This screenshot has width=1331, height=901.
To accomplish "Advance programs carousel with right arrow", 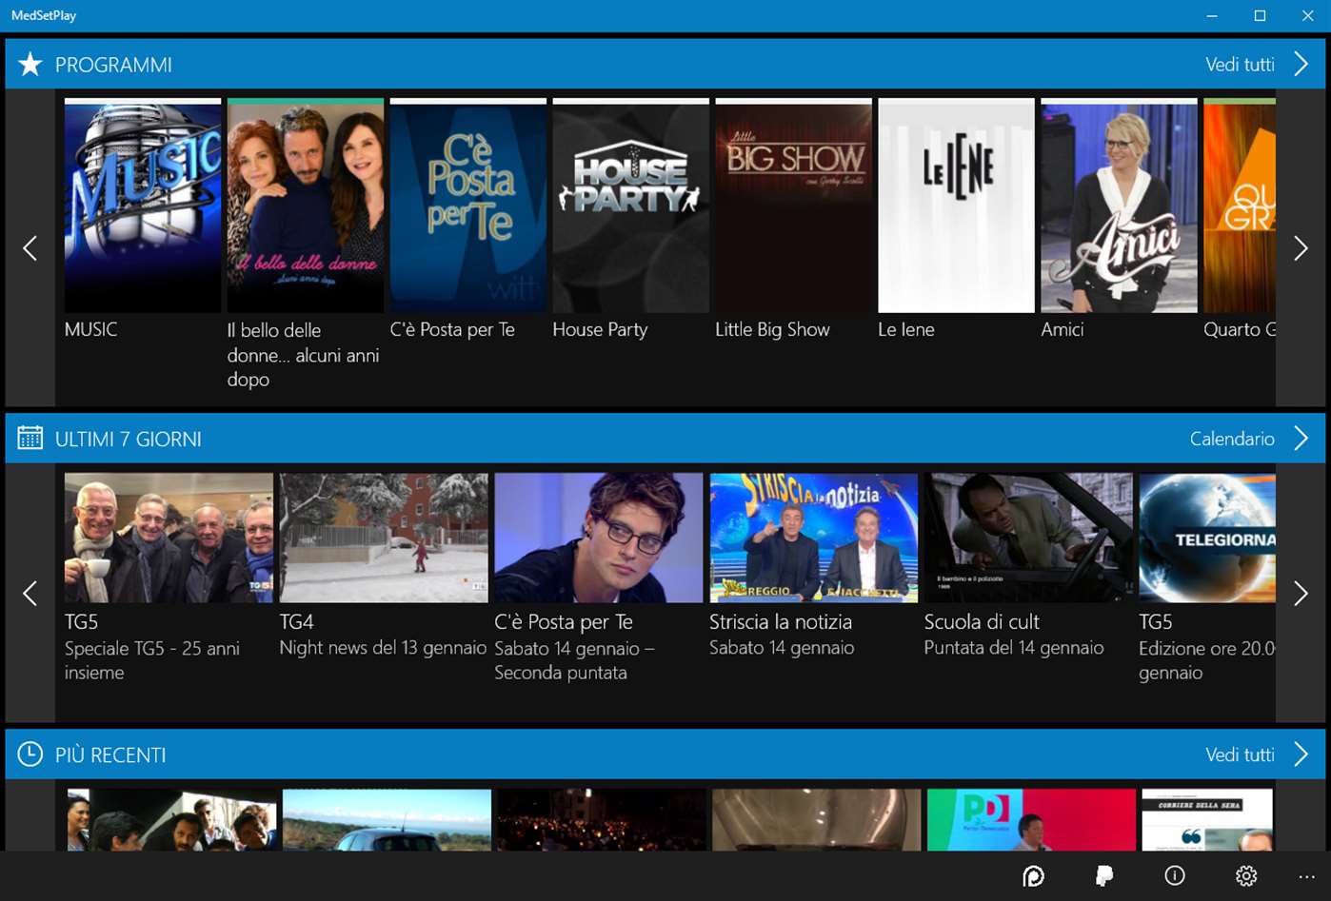I will point(1301,248).
